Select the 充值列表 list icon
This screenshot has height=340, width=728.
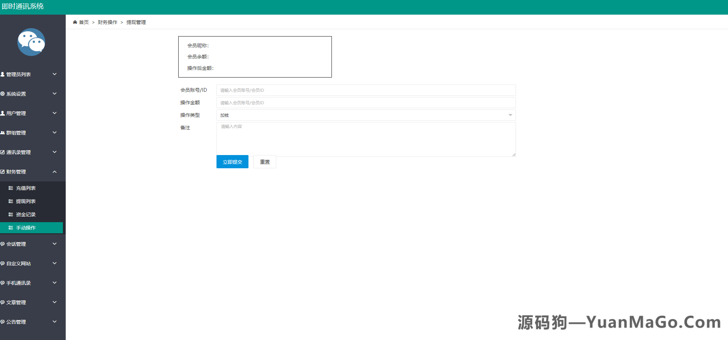[x=10, y=188]
